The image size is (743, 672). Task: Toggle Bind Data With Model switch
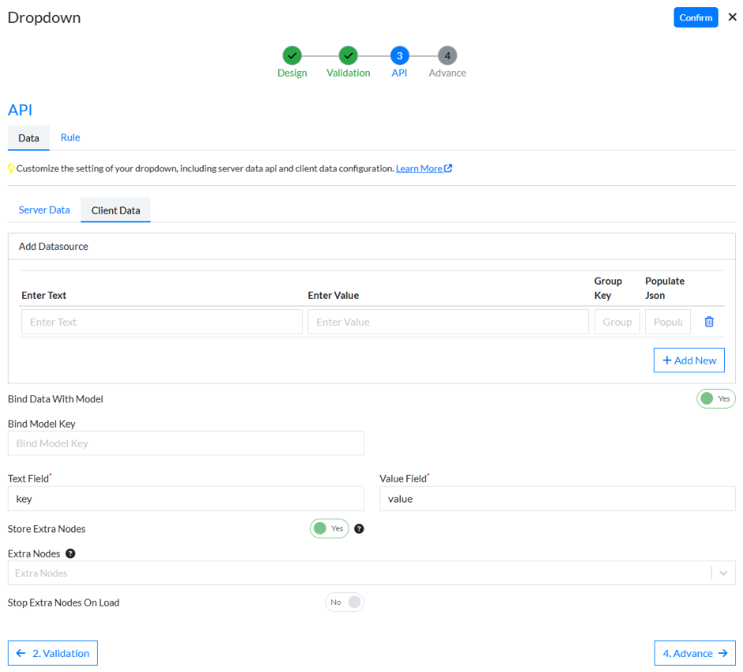[x=715, y=399]
